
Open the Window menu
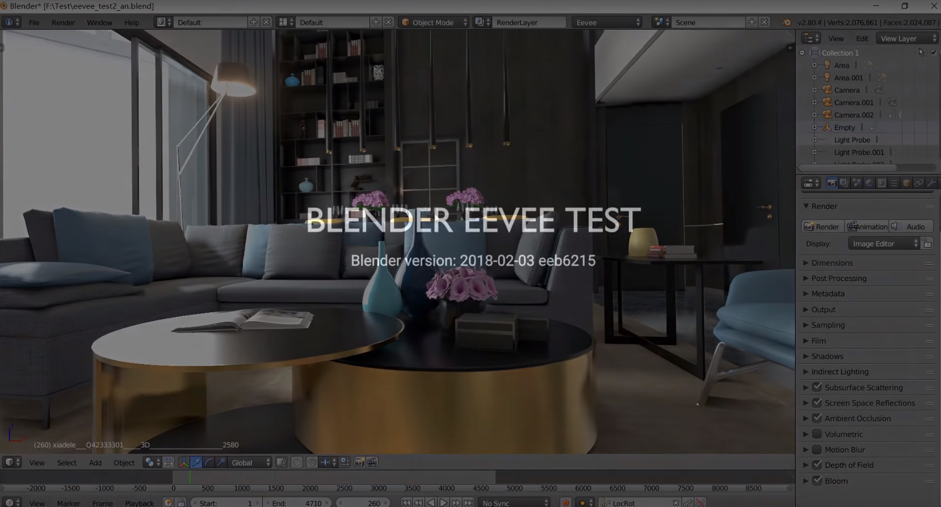click(99, 22)
